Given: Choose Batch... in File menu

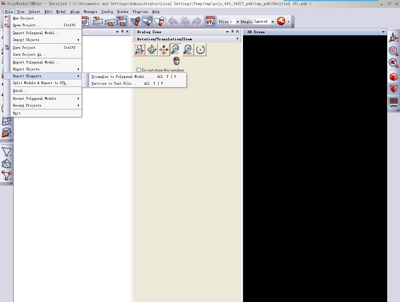Looking at the screenshot, I should coord(43,91).
